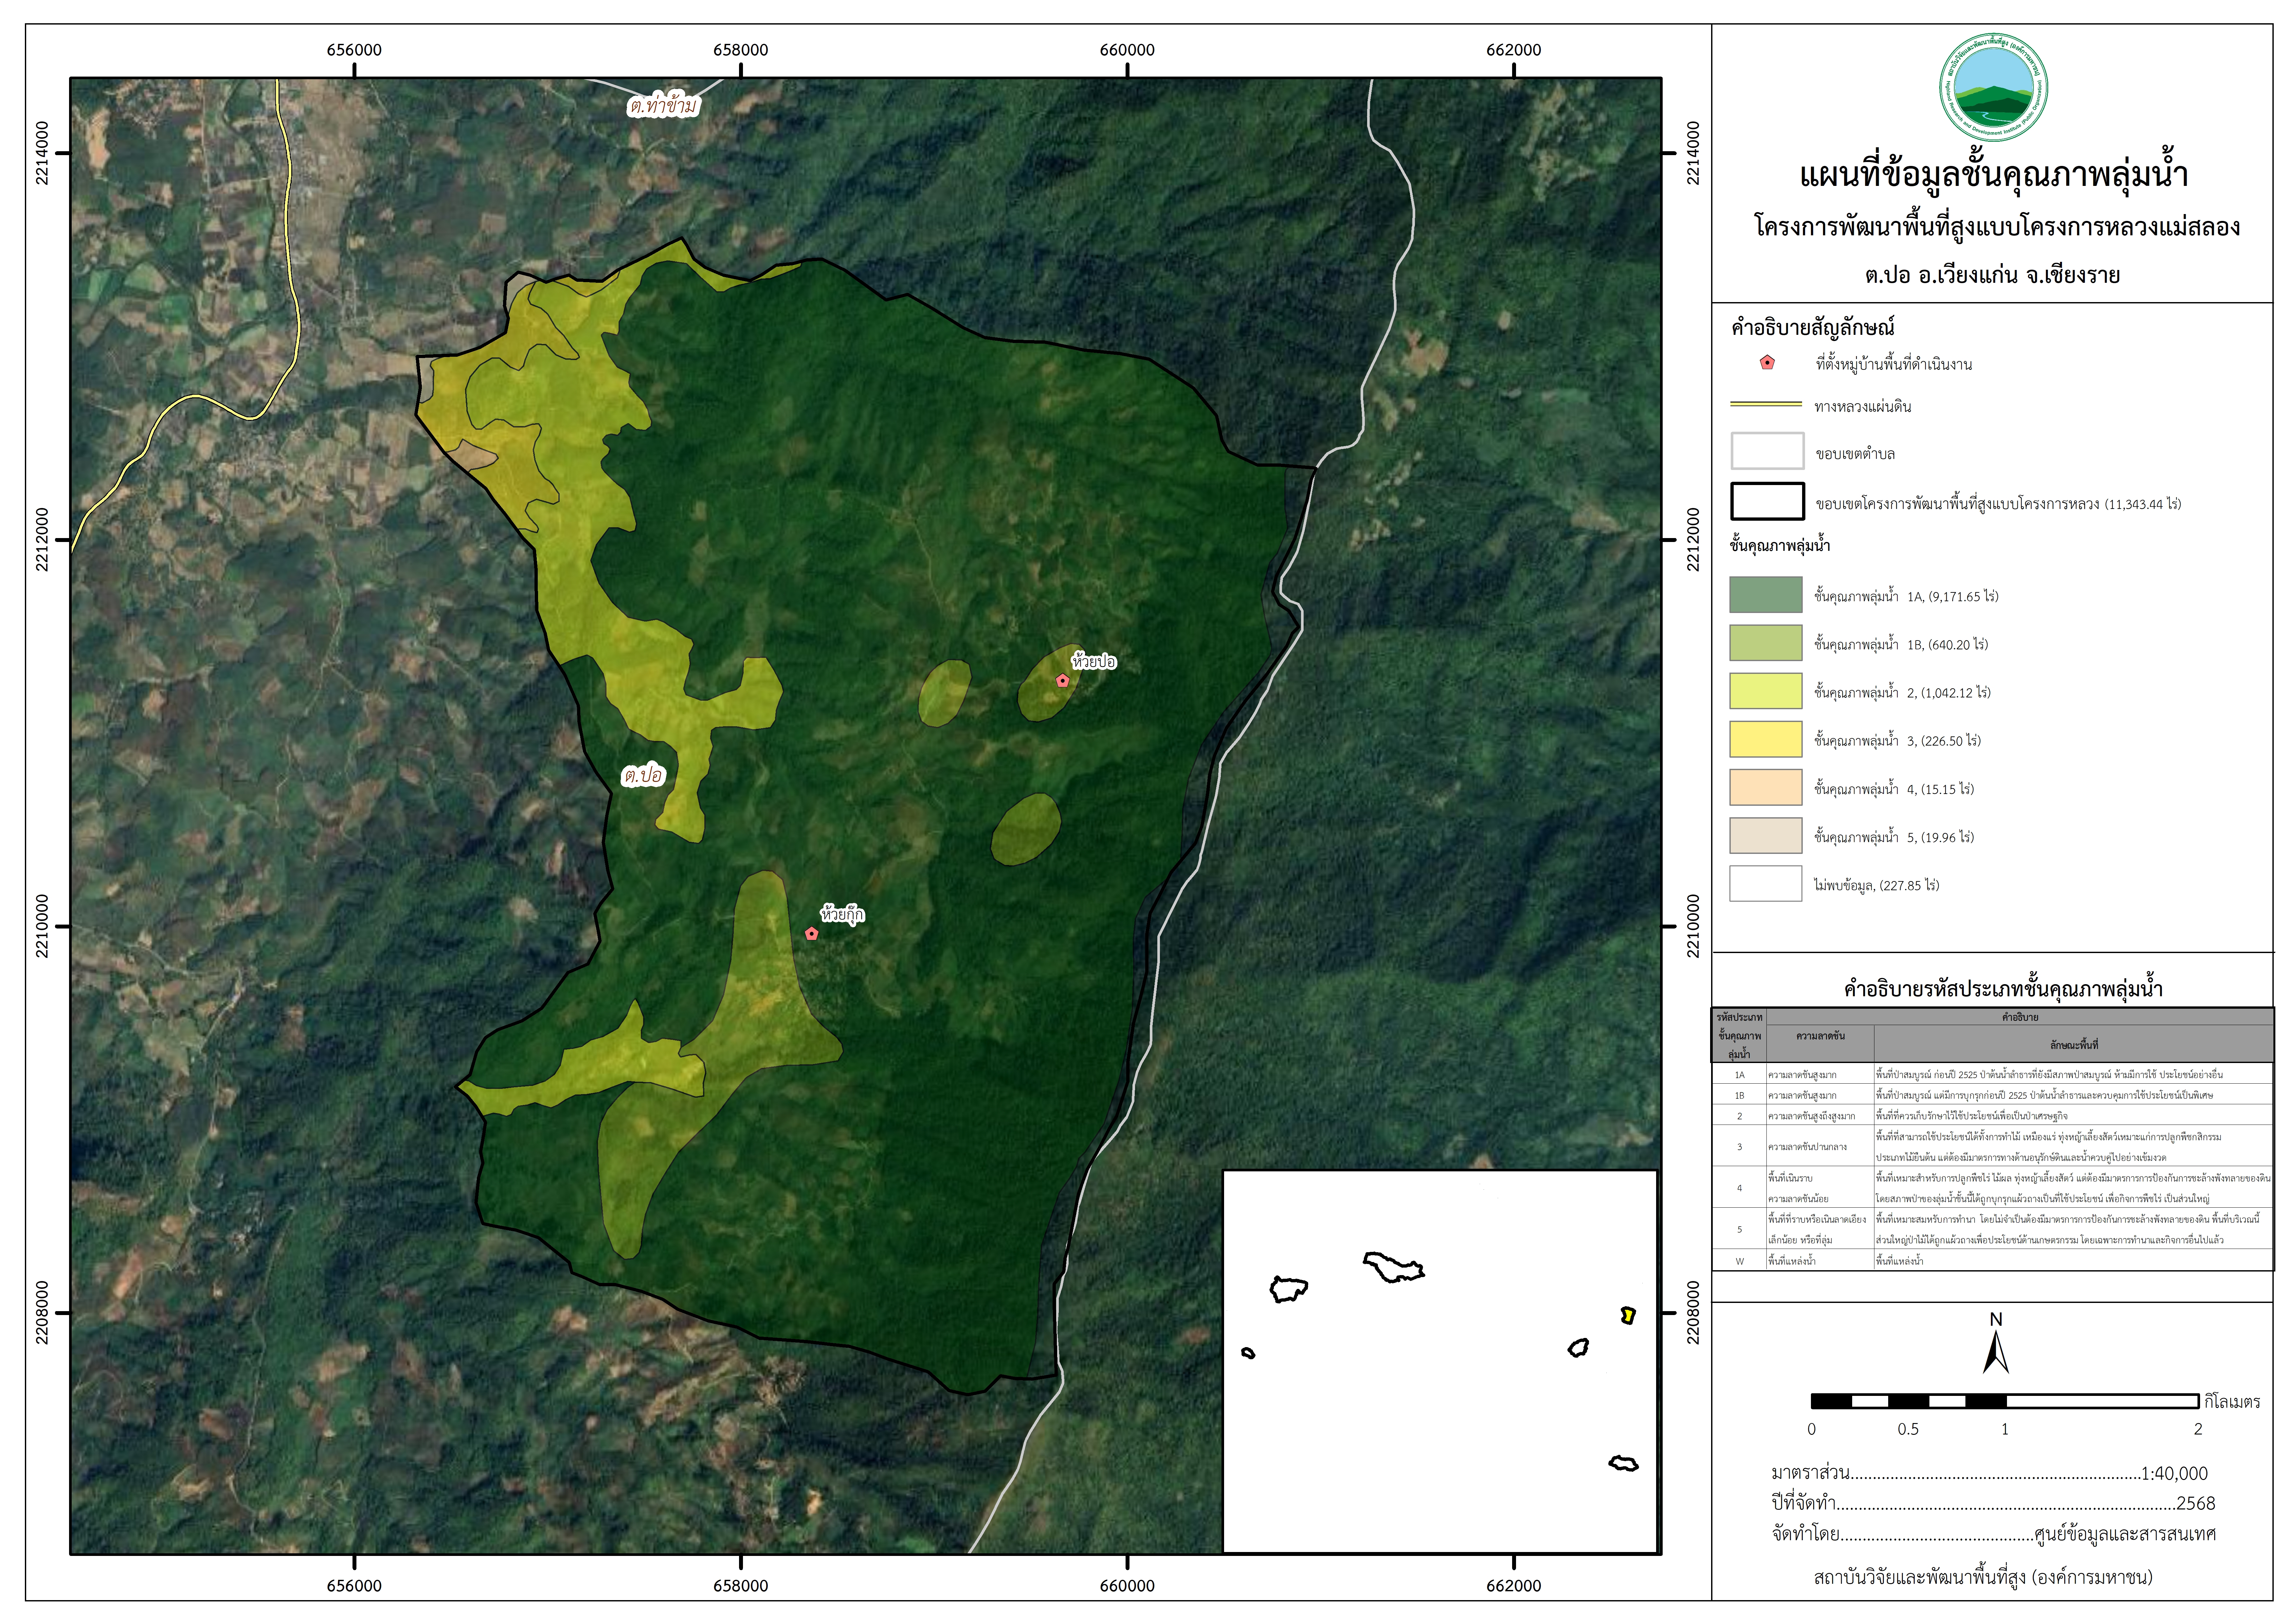
Task: Select the 1B light green legend swatch
Action: coord(1766,643)
